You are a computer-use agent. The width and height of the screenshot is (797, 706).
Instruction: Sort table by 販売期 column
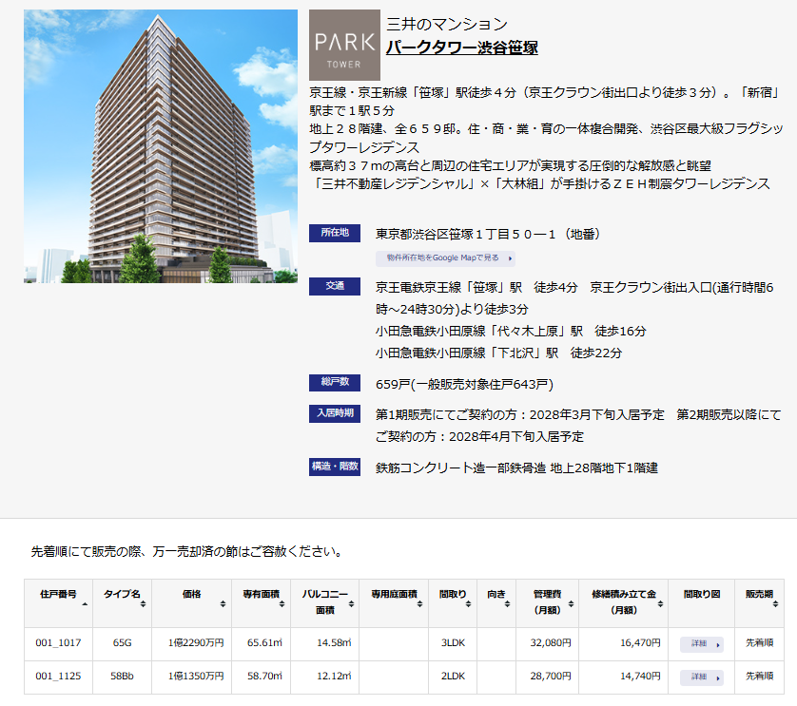point(759,602)
